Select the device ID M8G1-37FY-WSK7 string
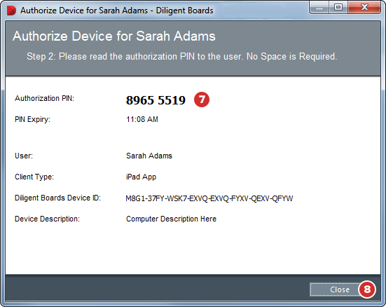The height and width of the screenshot is (307, 386). 209,198
